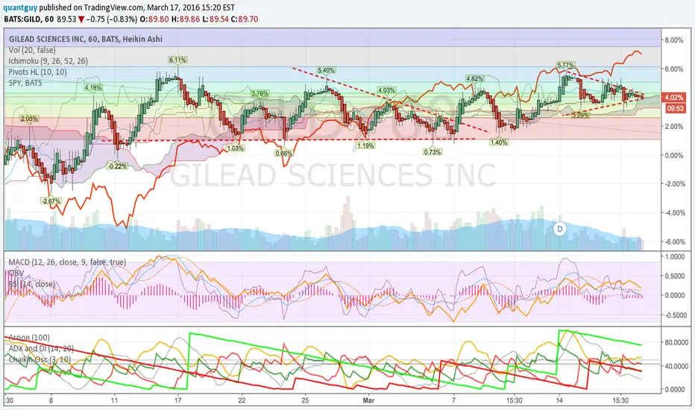The width and height of the screenshot is (695, 410).
Task: Click the 25 date label on time axis
Action: pos(306,400)
